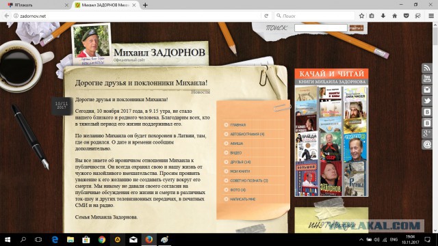The width and height of the screenshot is (438, 246).
Task: Focus the Firefox Поиск search box
Action: [x=315, y=16]
